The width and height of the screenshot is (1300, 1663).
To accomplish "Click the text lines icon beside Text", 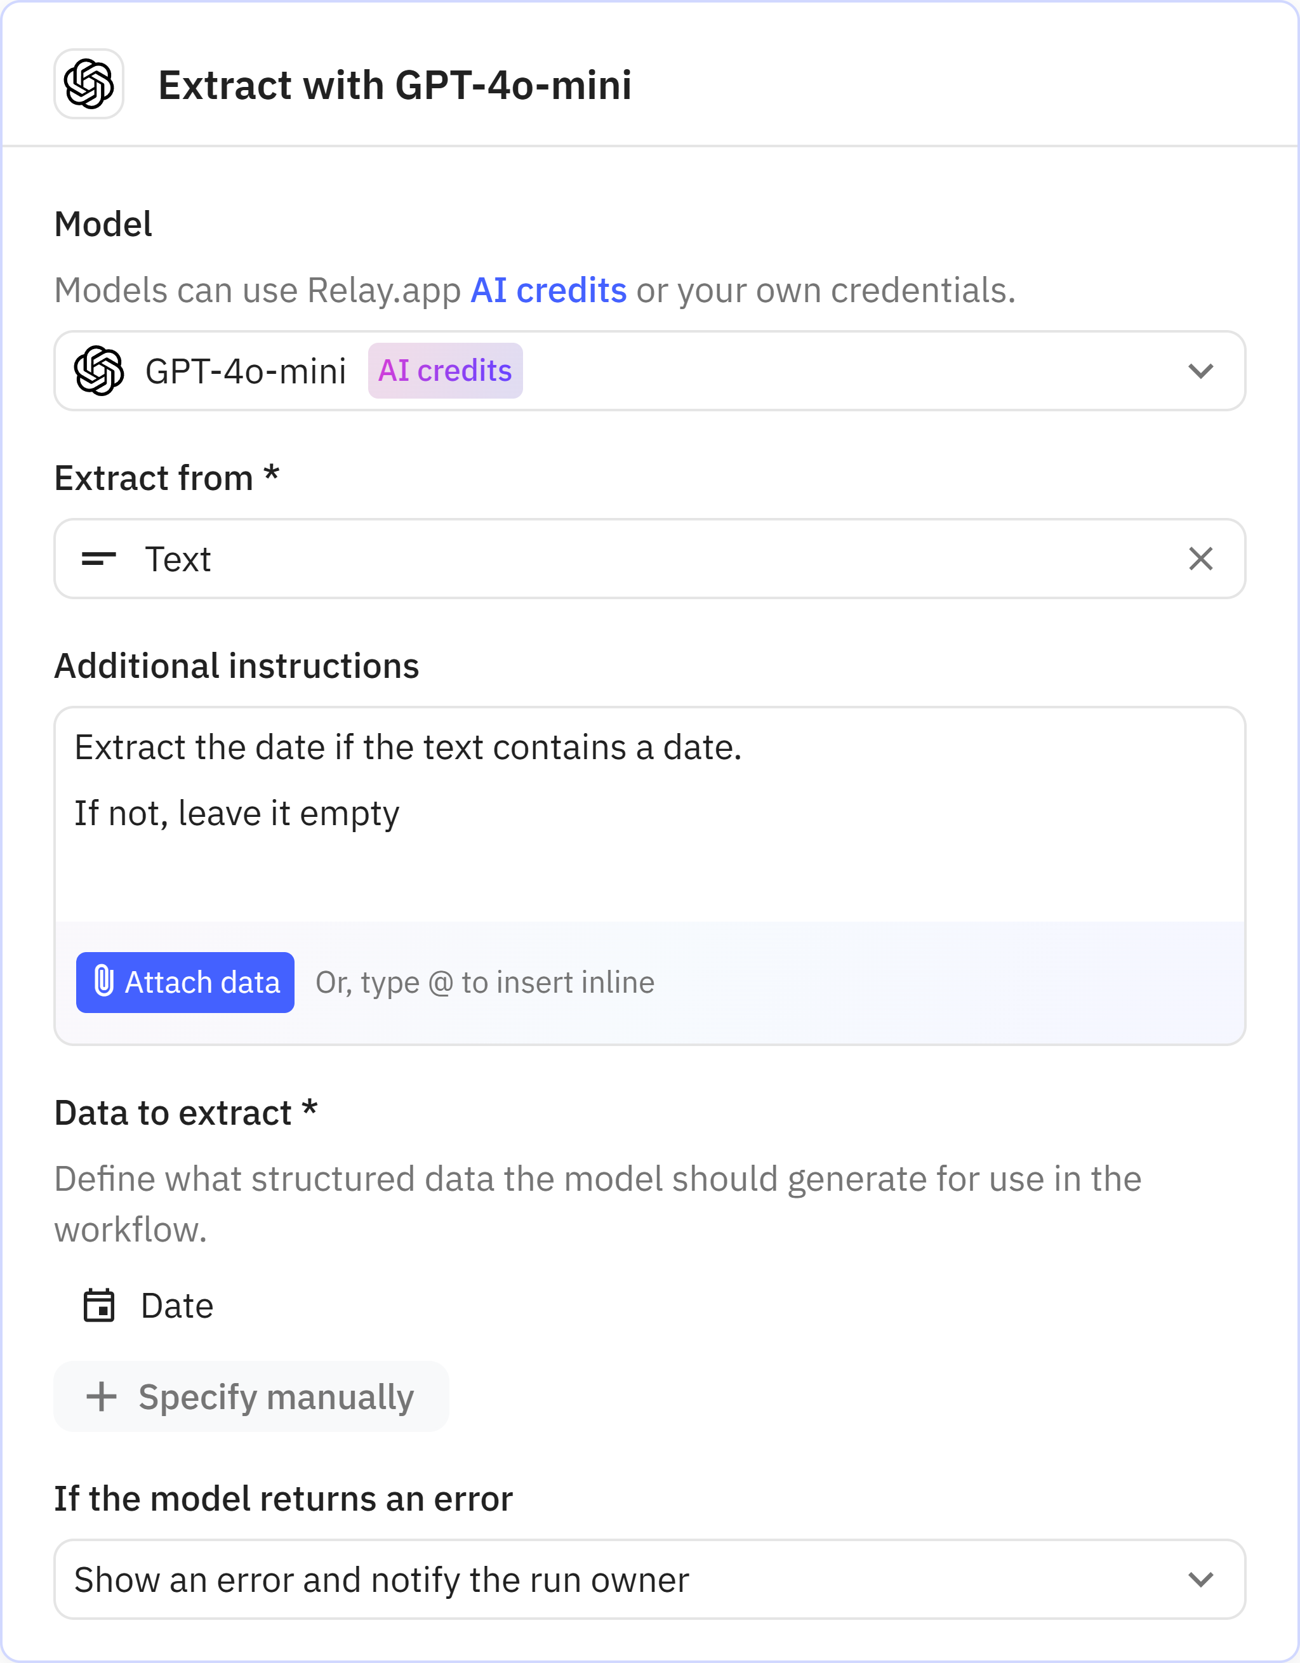I will [x=99, y=559].
